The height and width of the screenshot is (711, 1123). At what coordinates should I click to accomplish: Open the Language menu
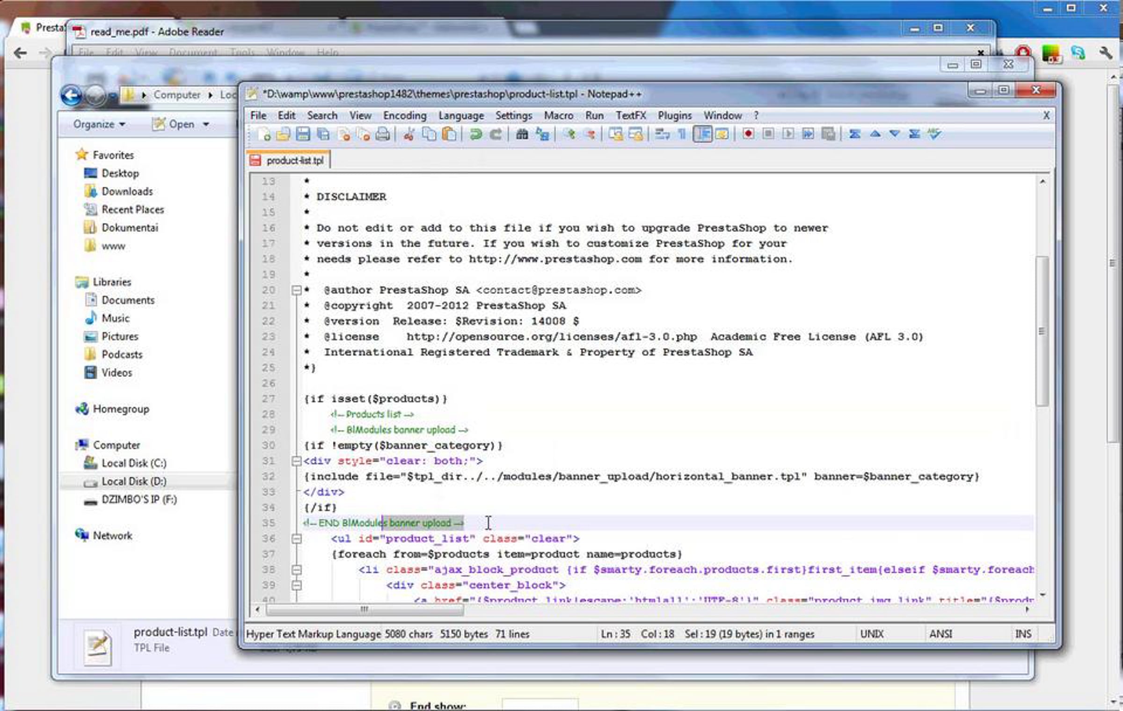[x=461, y=116]
